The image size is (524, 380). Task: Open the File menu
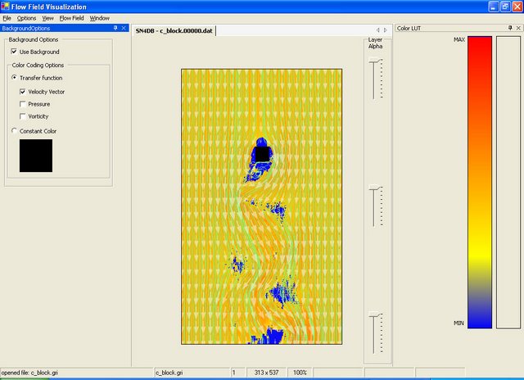pos(7,17)
